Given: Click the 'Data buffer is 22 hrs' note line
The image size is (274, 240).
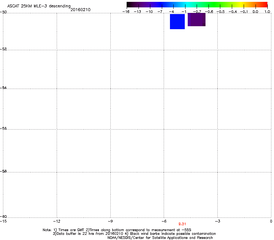Looking at the screenshot, I should coord(134,234).
